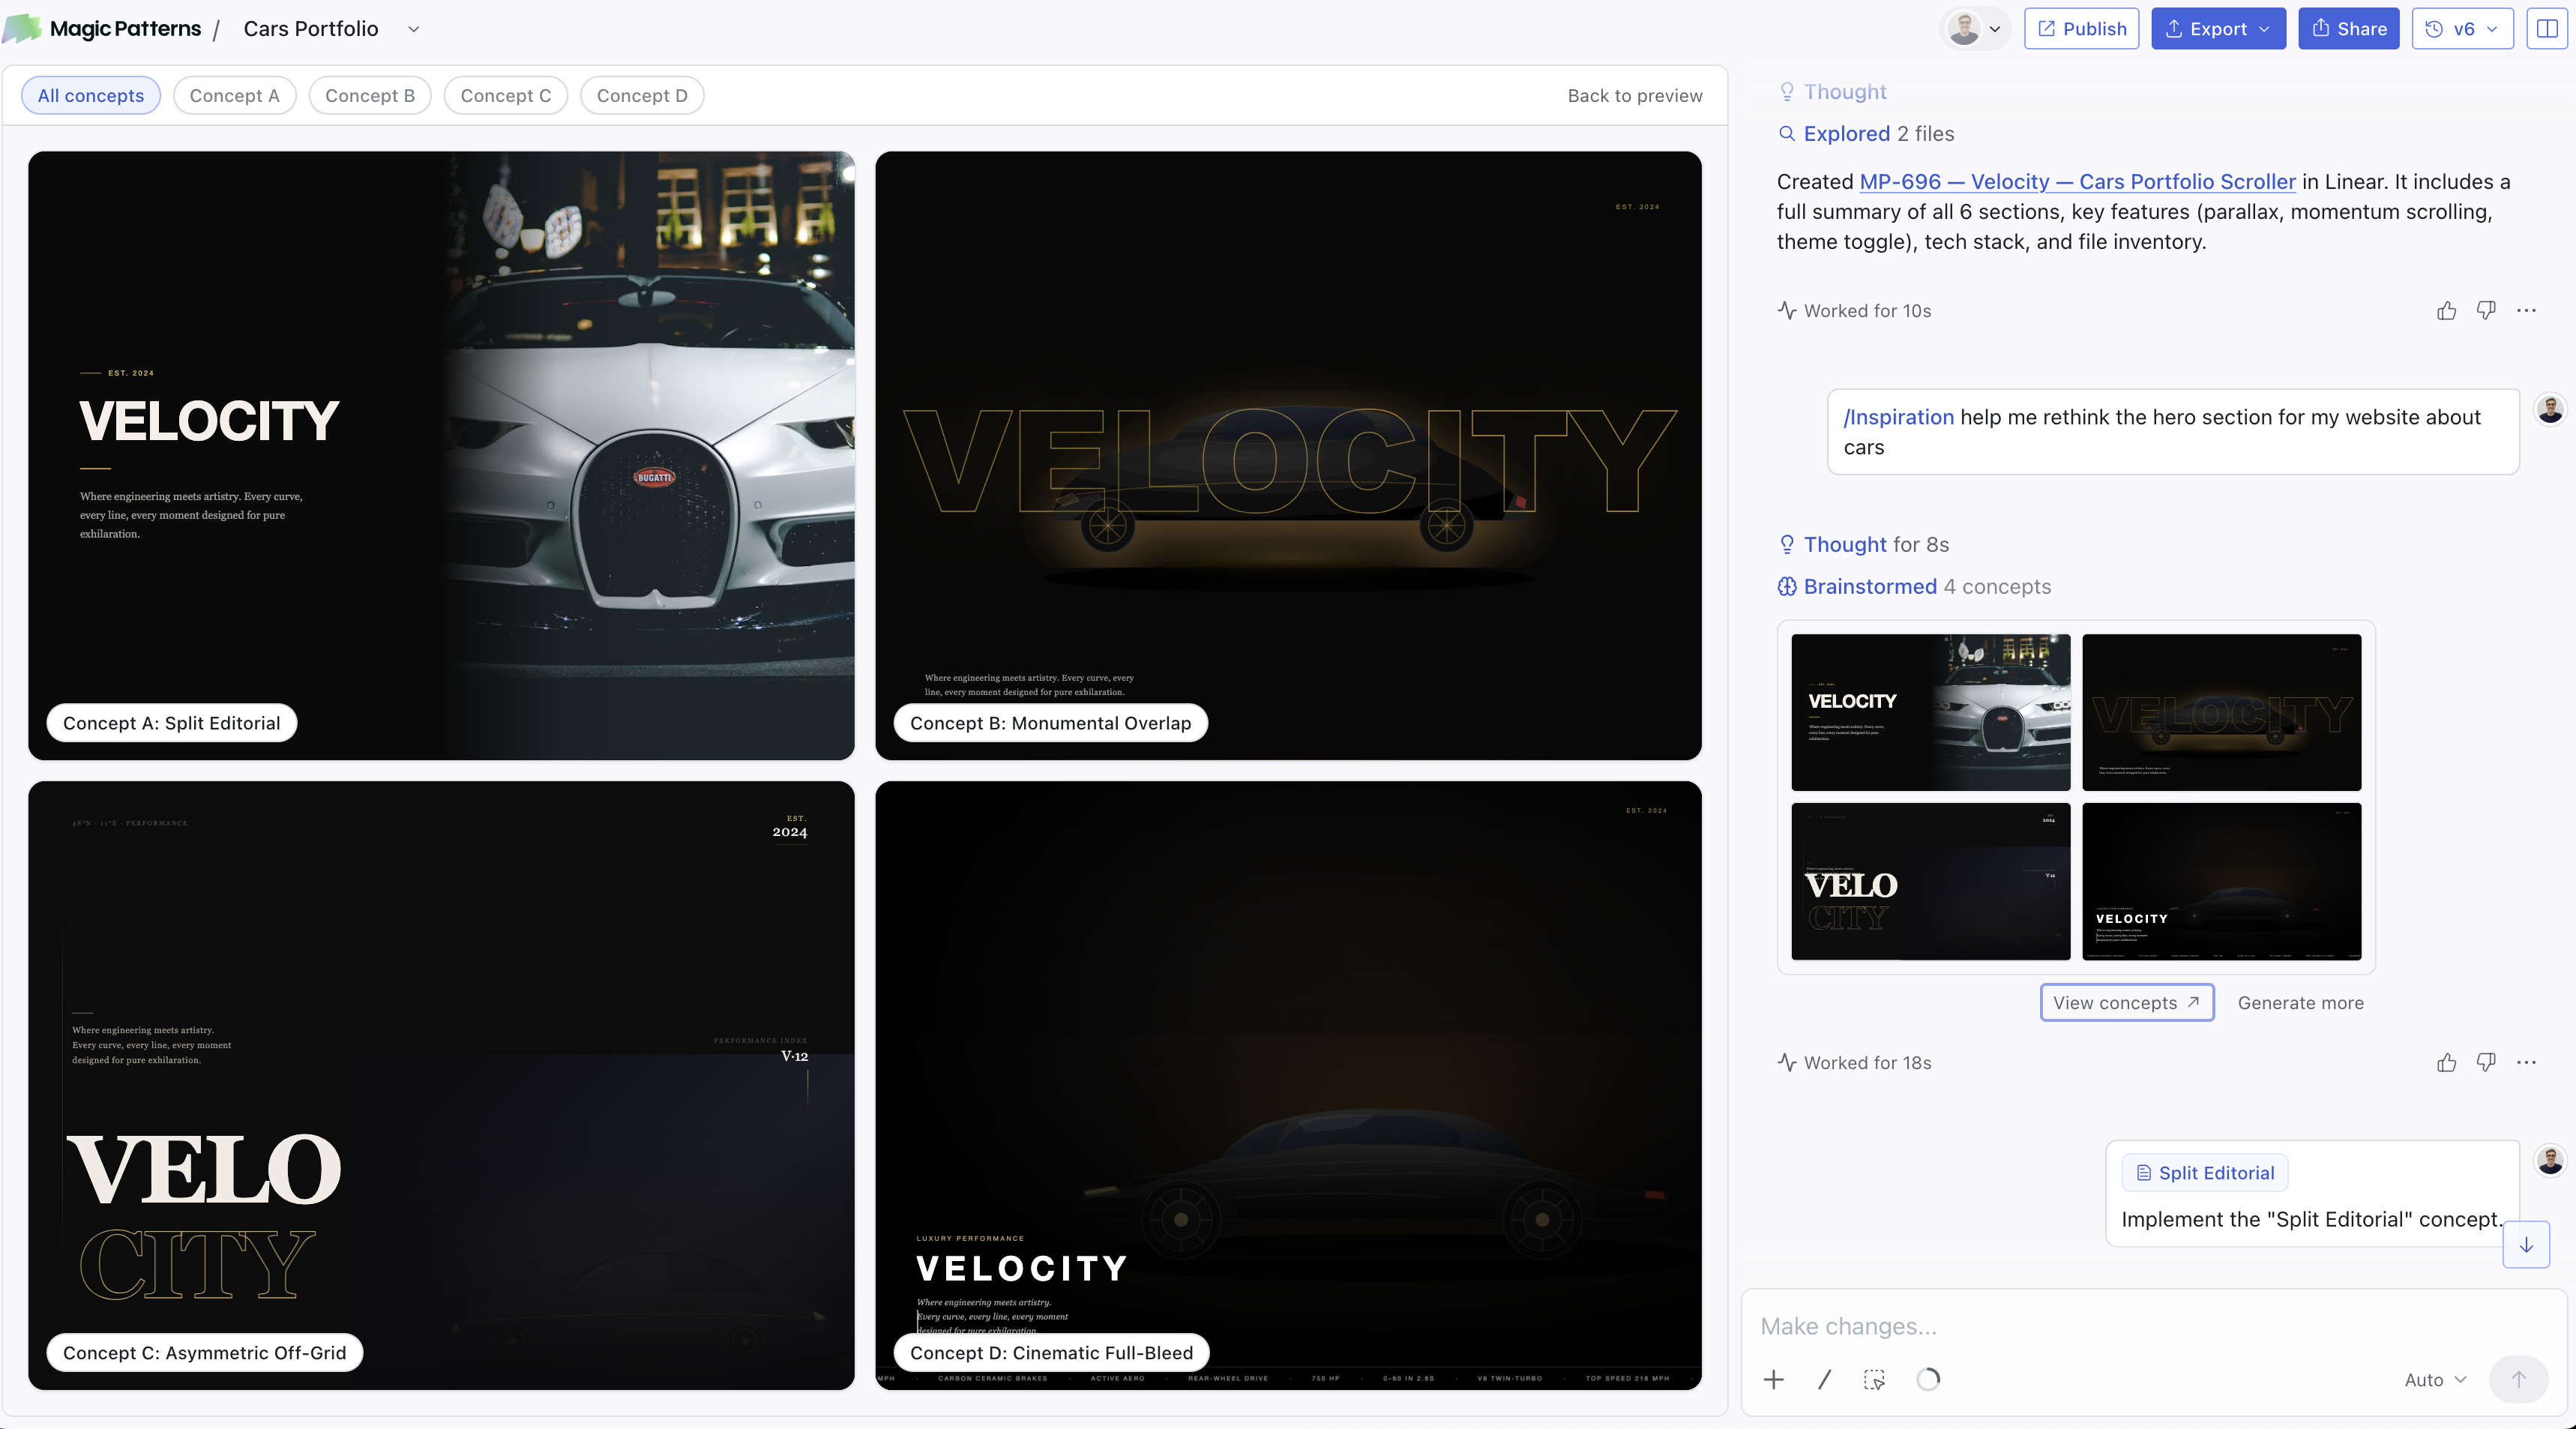Click the plus icon to add attachment
The width and height of the screenshot is (2576, 1429).
click(1773, 1380)
